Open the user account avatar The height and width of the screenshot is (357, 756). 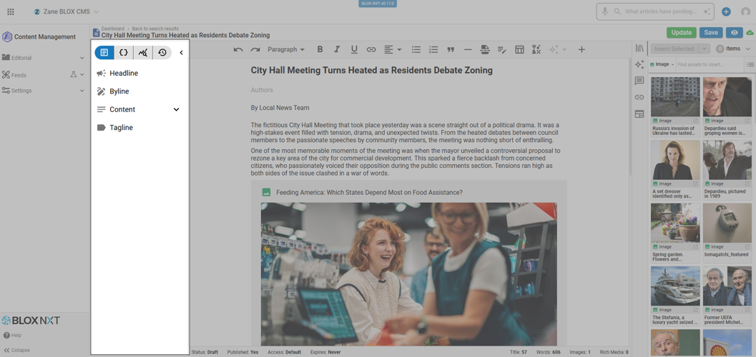(x=745, y=11)
